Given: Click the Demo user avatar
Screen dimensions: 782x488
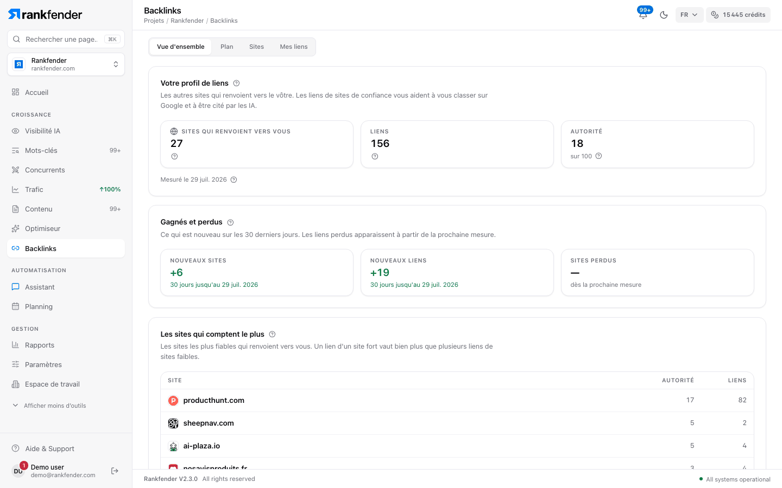Looking at the screenshot, I should tap(18, 471).
